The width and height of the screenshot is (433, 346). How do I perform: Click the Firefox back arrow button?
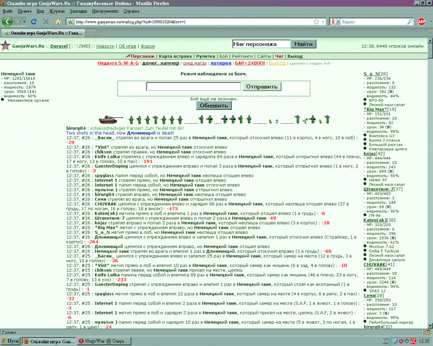(x=7, y=21)
